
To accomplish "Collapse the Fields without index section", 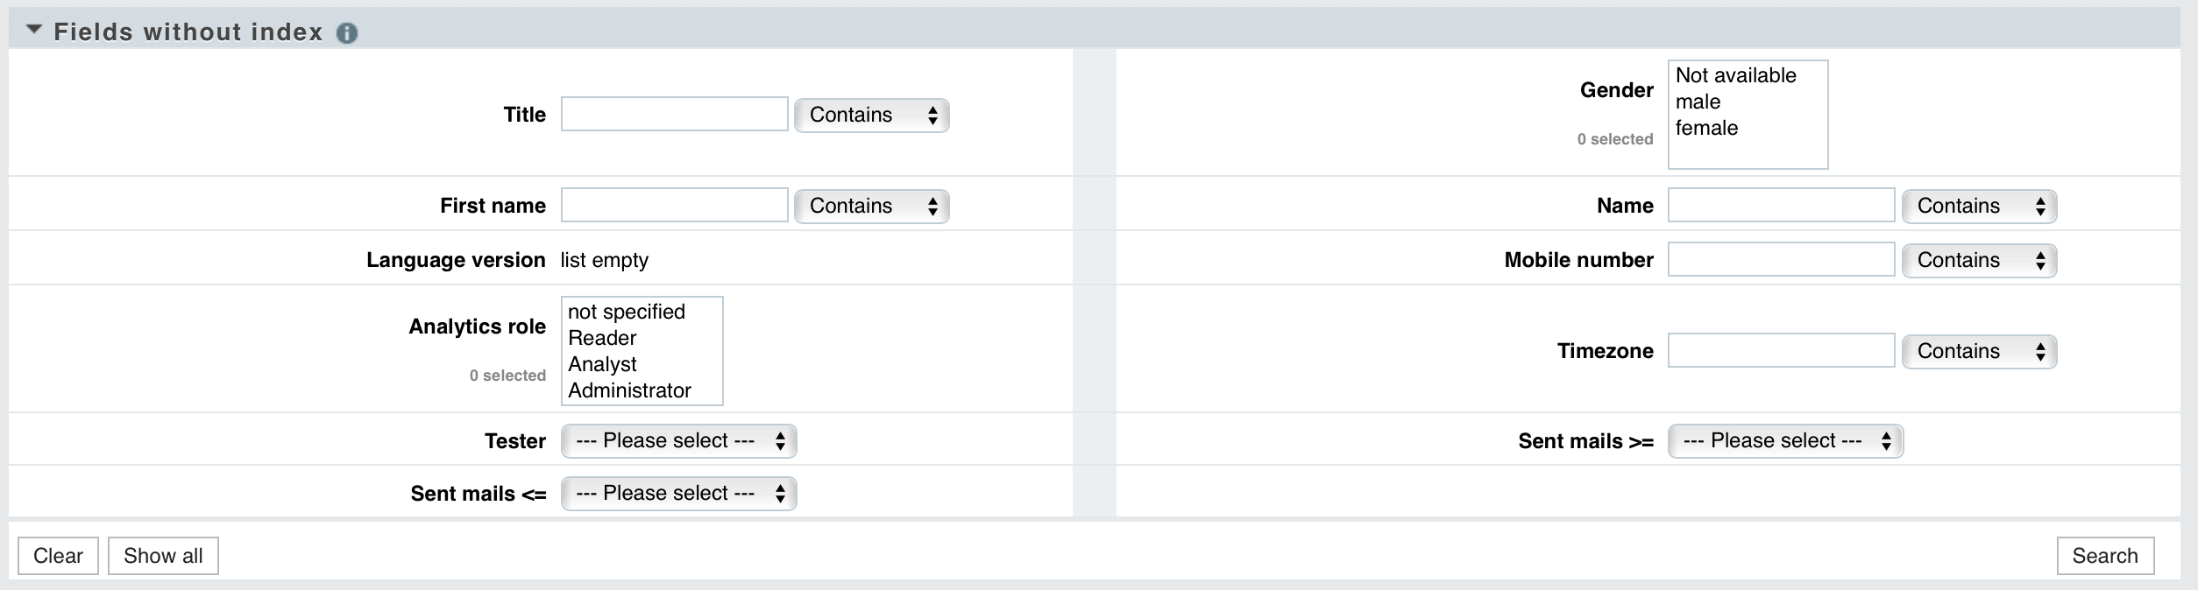I will click(34, 30).
